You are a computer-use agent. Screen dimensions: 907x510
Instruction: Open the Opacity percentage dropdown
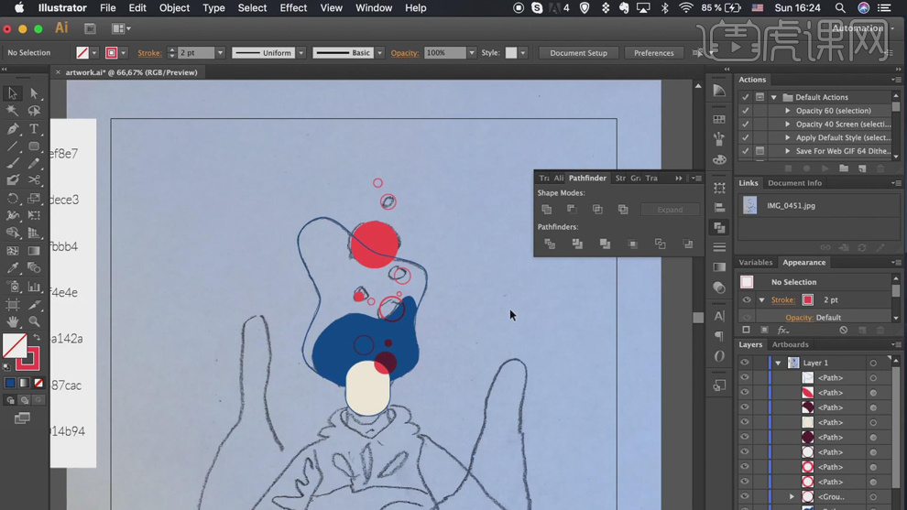point(472,53)
